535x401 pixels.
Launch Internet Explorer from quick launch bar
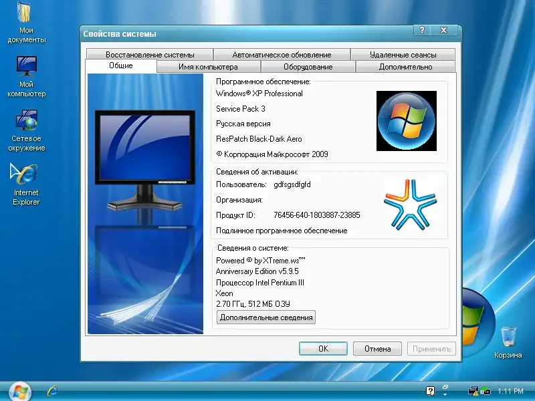coord(52,391)
